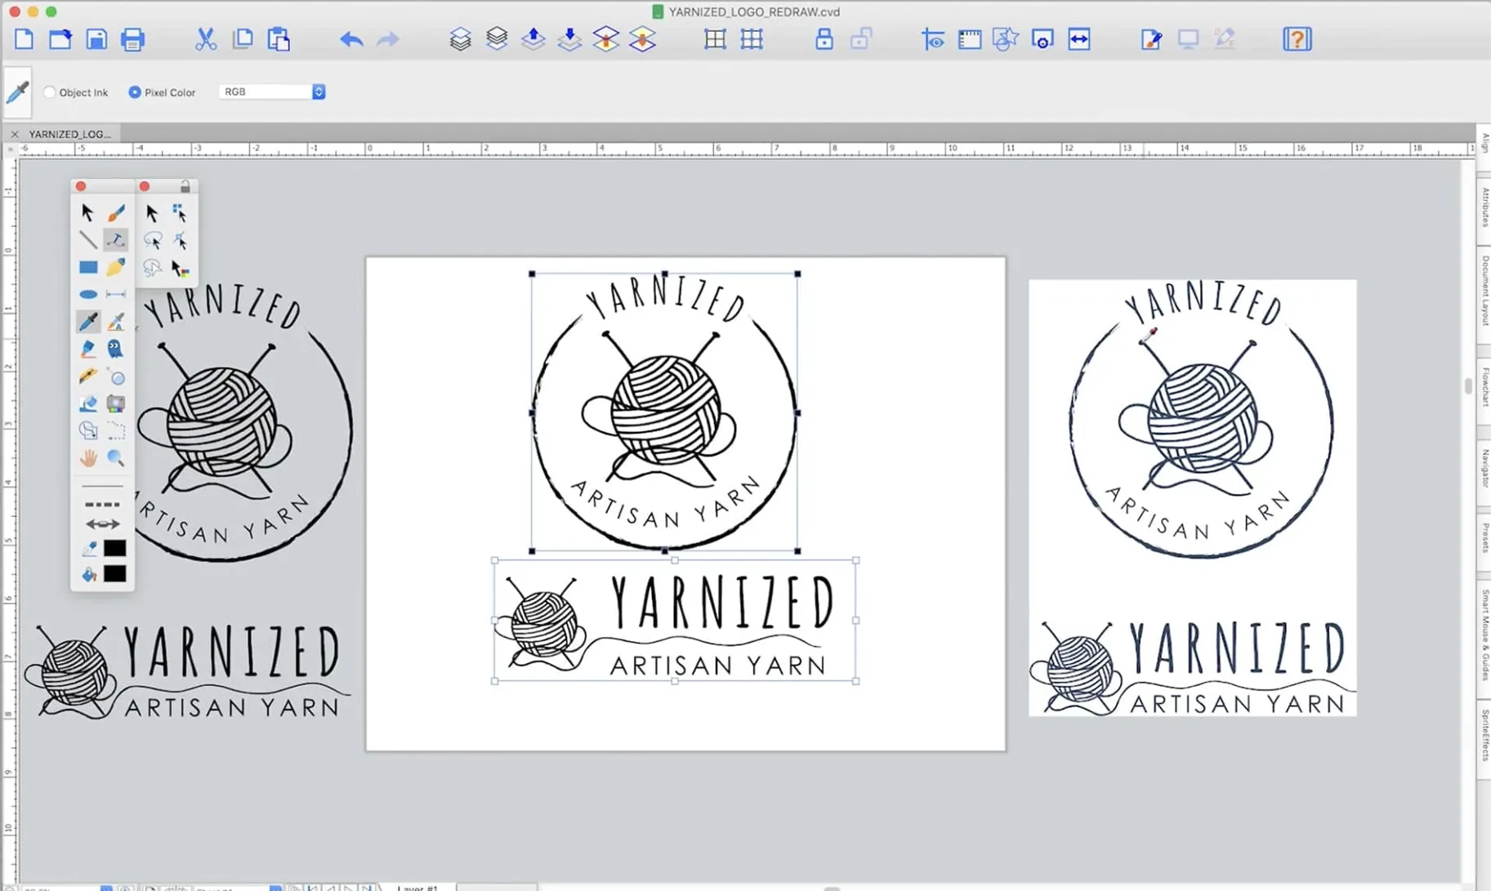Click the Copy icon in the toolbar
The width and height of the screenshot is (1491, 891).
click(242, 39)
